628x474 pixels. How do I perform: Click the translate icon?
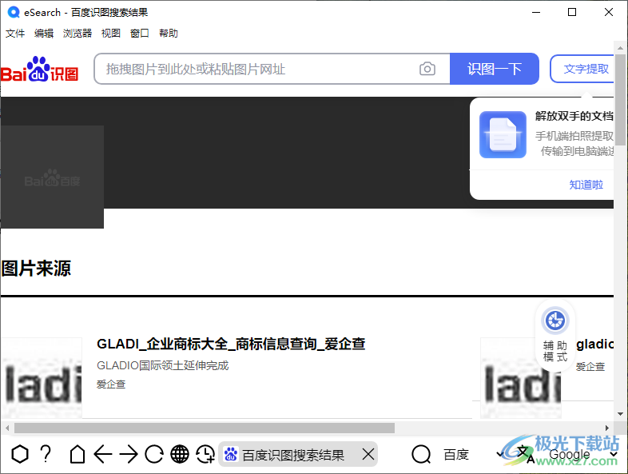pyautogui.click(x=526, y=454)
